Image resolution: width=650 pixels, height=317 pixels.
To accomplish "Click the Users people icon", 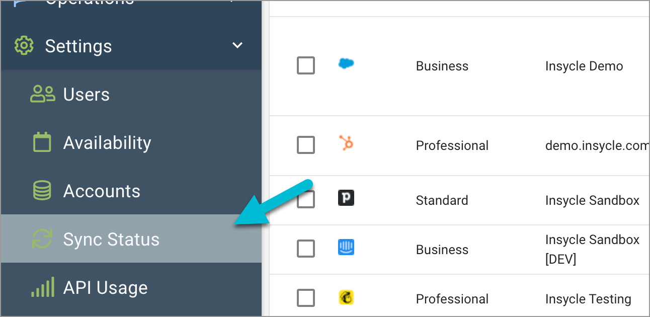I will pos(43,94).
